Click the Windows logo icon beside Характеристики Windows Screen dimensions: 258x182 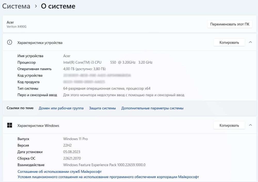pyautogui.click(x=10, y=125)
